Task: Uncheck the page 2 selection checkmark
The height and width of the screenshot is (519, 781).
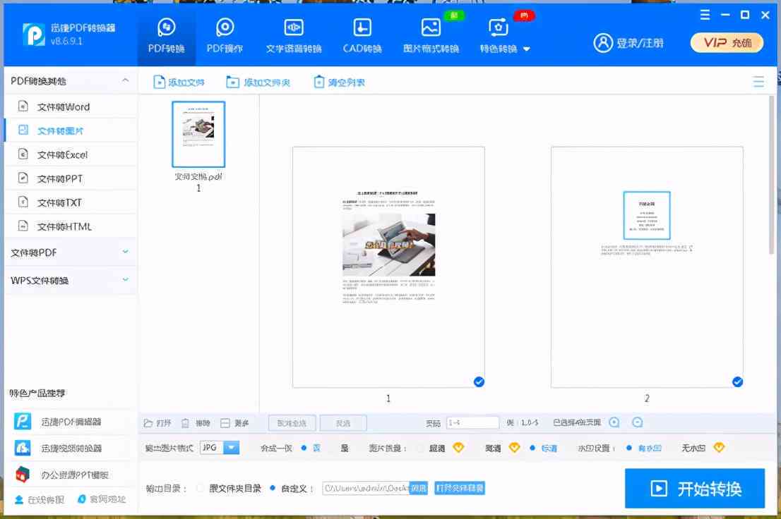Action: pyautogui.click(x=738, y=381)
